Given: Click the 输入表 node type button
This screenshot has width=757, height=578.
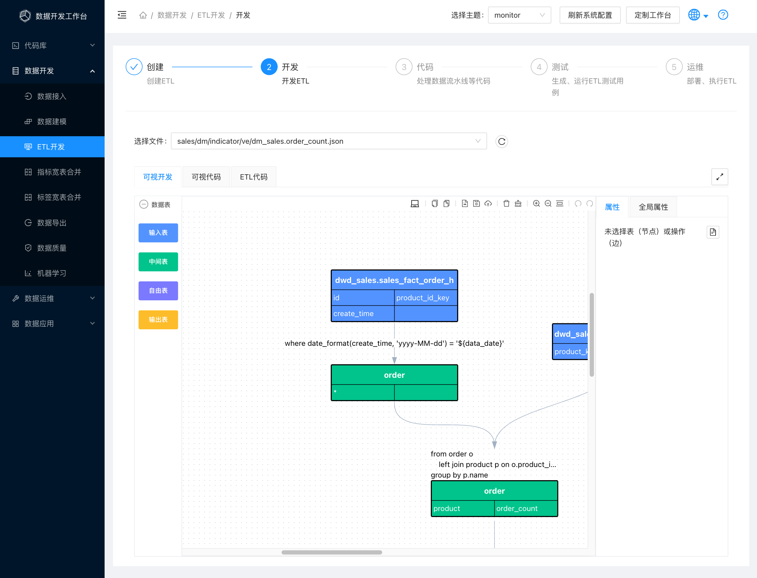Looking at the screenshot, I should [x=157, y=232].
